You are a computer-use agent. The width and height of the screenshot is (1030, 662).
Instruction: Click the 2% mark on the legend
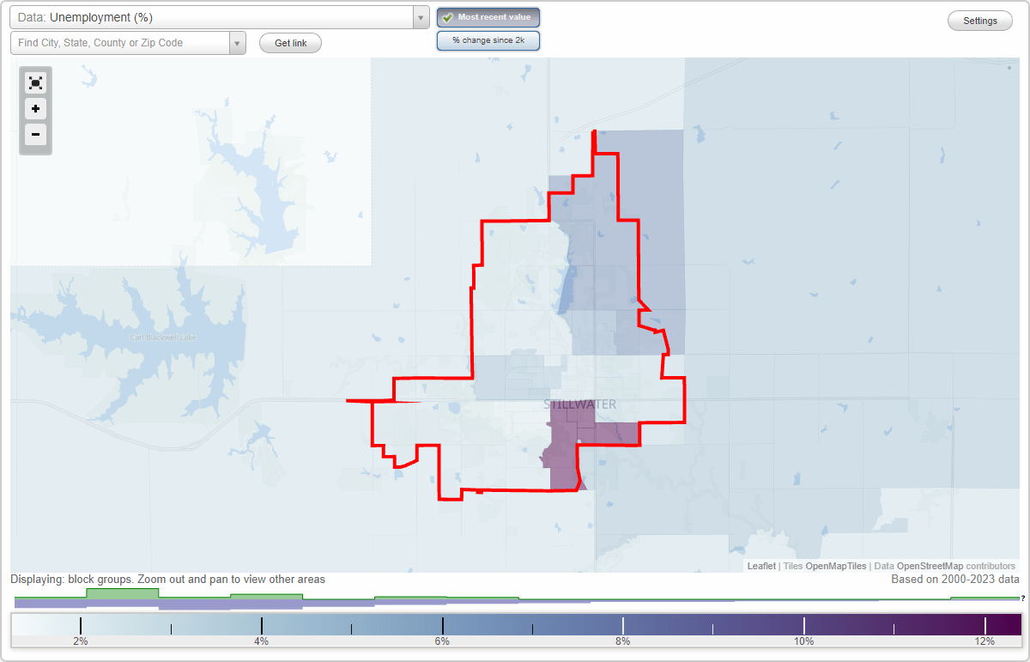(80, 641)
